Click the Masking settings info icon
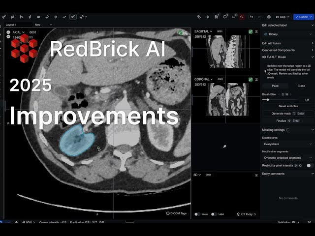The width and height of the screenshot is (315, 236). 287,130
